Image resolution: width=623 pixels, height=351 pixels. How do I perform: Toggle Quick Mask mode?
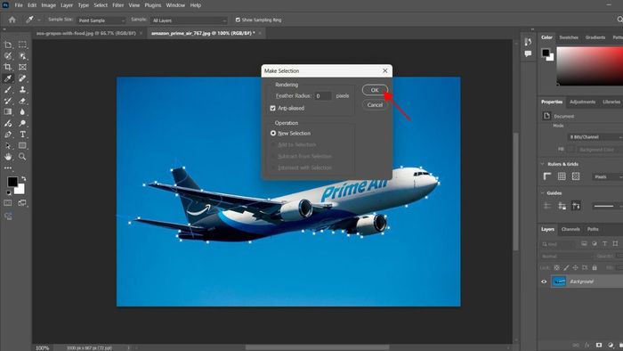point(8,203)
